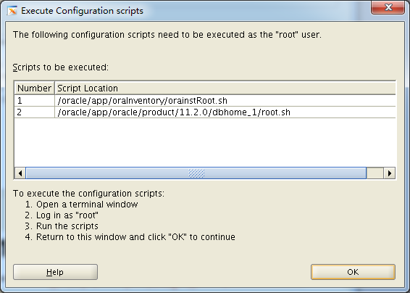Select row number 1 cell

(x=34, y=101)
